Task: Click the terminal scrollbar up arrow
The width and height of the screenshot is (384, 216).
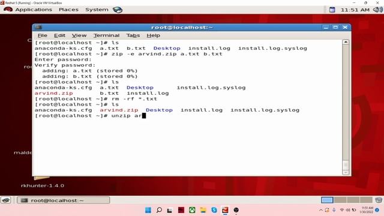Action: [x=346, y=42]
